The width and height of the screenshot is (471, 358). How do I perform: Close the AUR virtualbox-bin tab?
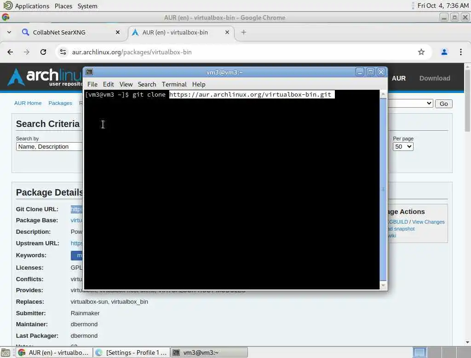coord(227,32)
